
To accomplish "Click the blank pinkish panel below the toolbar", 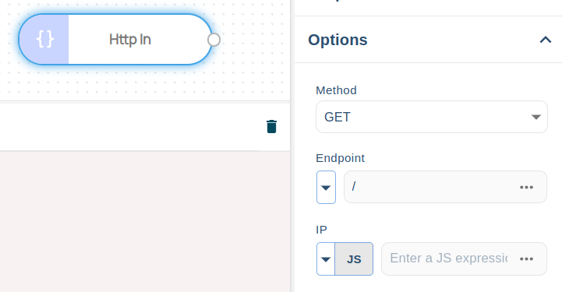I will point(145,221).
